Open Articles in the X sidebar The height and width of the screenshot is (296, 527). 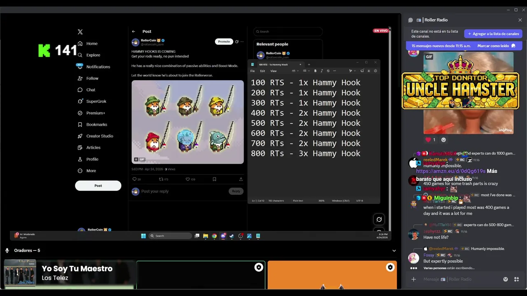click(89, 148)
